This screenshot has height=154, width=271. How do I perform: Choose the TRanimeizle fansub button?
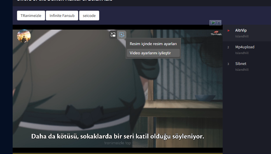point(31,16)
